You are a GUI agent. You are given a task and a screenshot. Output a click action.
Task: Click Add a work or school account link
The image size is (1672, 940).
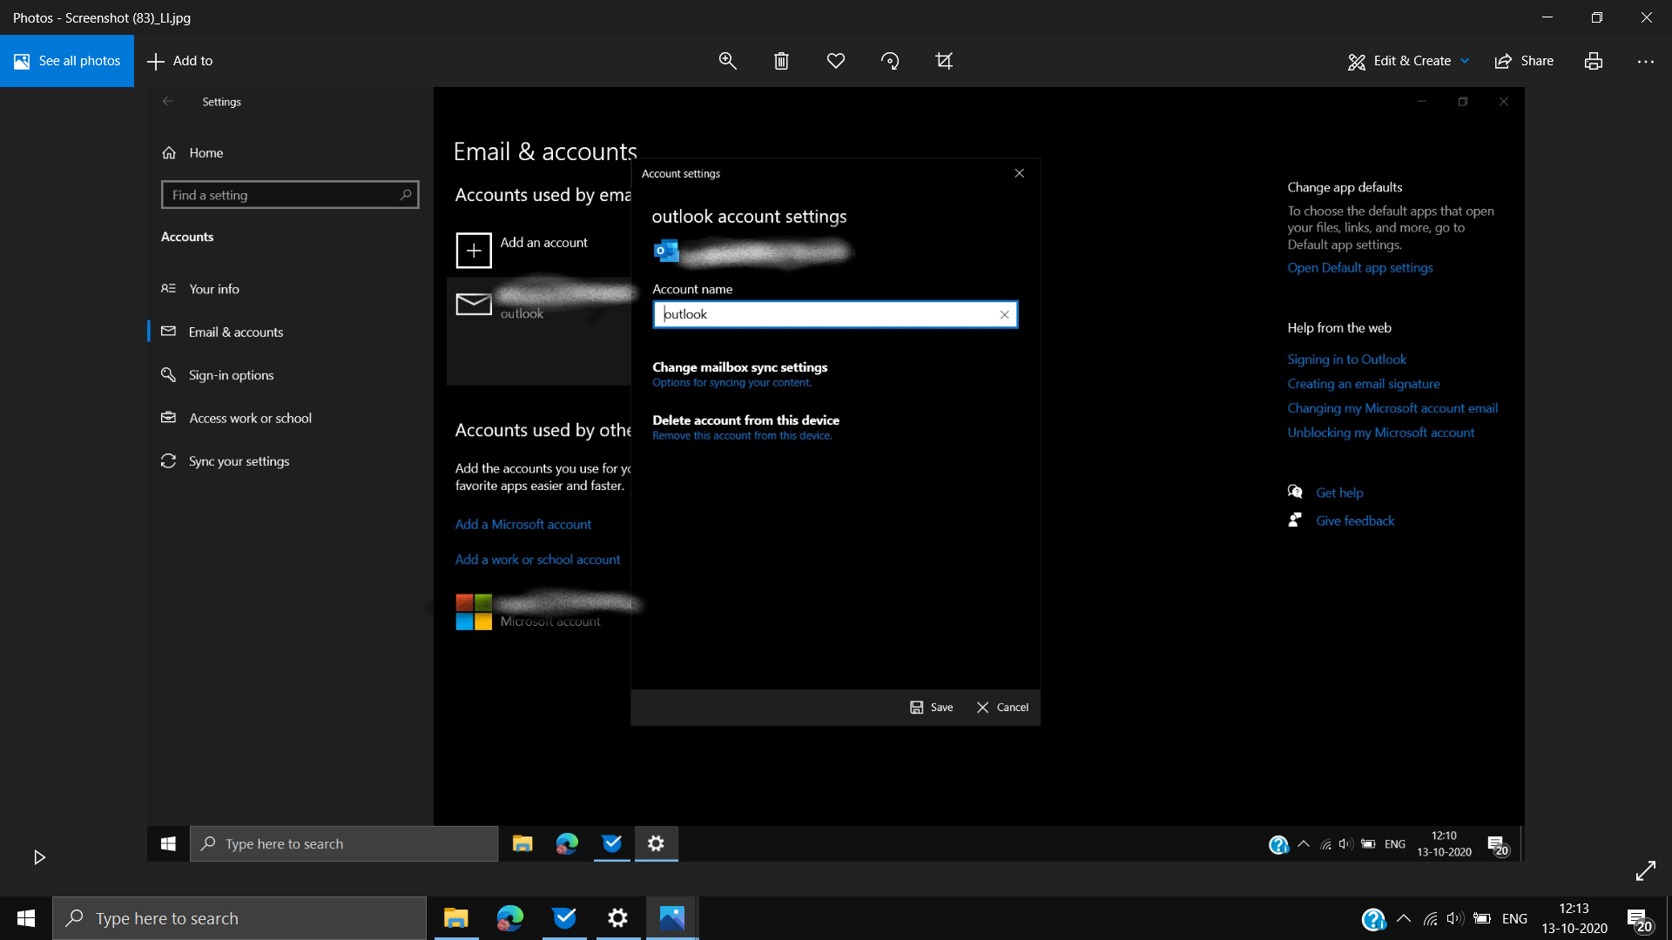click(x=537, y=560)
